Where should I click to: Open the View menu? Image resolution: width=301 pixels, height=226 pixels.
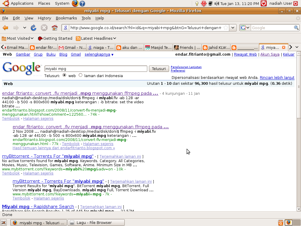tap(29, 18)
